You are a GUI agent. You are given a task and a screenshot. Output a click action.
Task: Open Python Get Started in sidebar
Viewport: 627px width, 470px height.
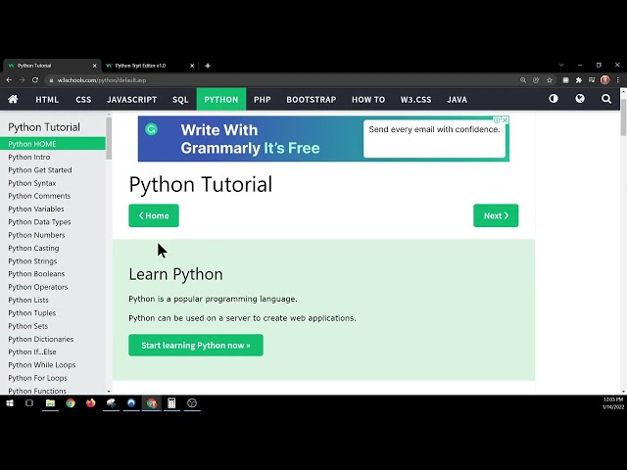(40, 169)
